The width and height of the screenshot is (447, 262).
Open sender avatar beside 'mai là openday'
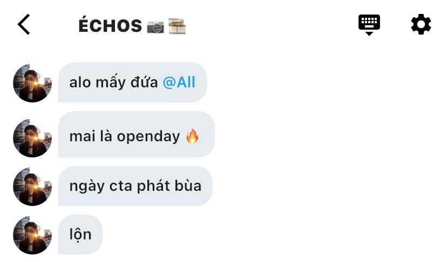pyautogui.click(x=32, y=138)
